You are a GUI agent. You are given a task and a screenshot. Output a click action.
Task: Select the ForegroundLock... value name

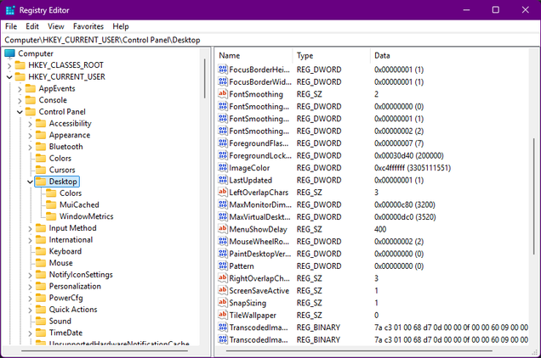click(260, 155)
